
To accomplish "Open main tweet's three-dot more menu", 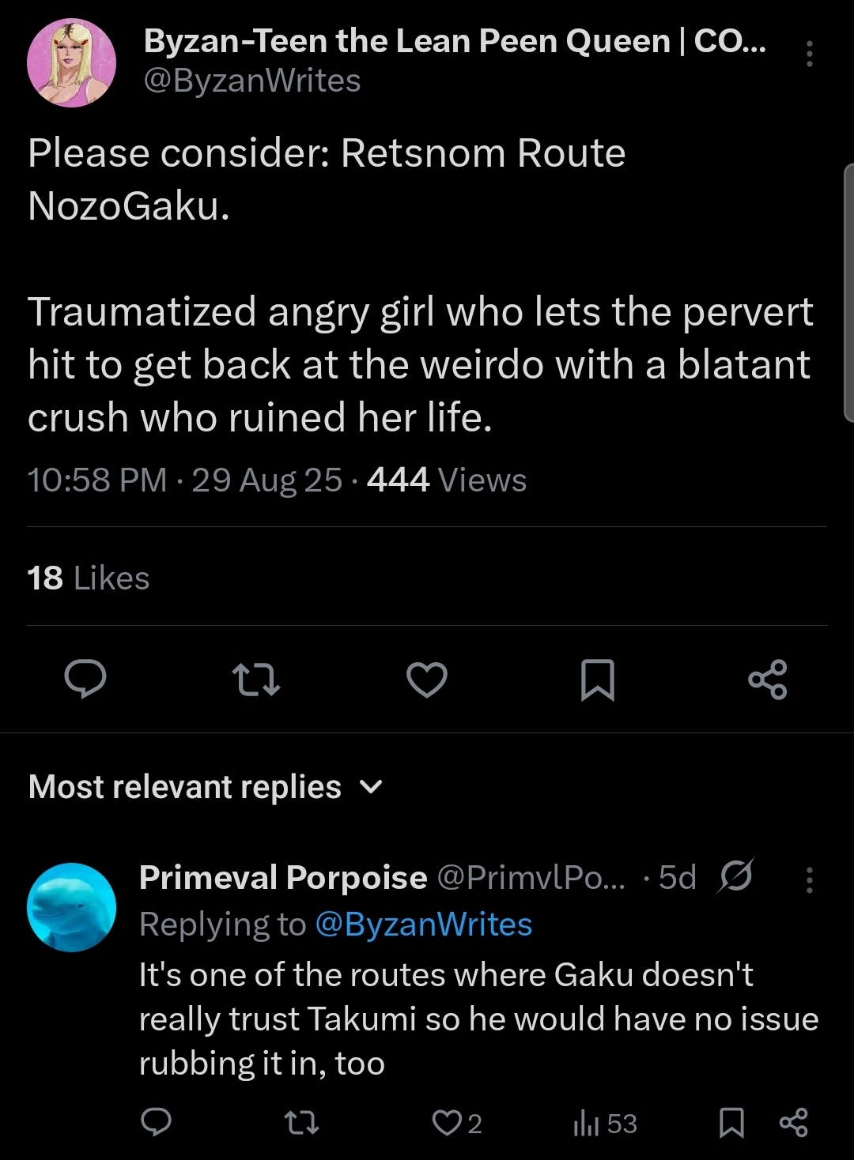I will coord(809,54).
